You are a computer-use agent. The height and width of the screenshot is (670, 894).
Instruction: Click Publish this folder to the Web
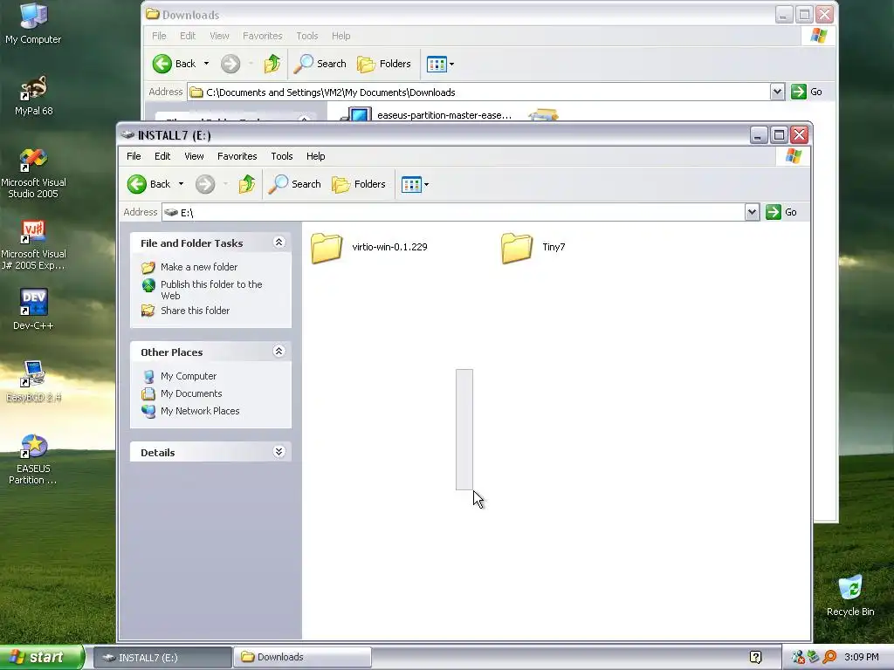(x=211, y=290)
